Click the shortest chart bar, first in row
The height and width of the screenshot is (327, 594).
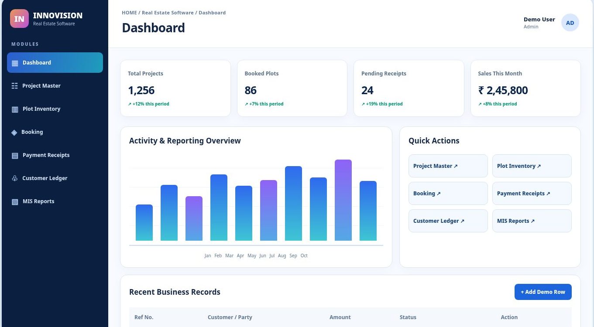coord(144,223)
